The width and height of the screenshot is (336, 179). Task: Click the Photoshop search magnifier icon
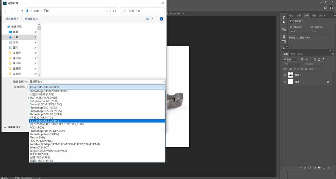(325, 8)
